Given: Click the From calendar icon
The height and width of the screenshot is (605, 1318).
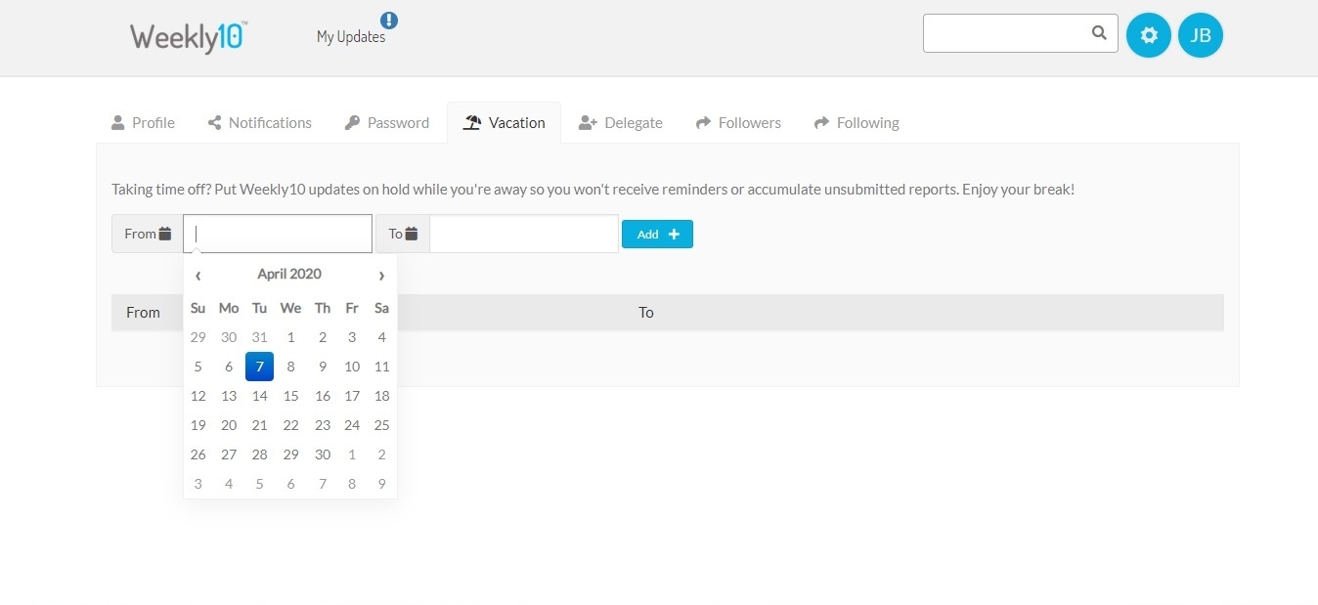Looking at the screenshot, I should tap(165, 234).
